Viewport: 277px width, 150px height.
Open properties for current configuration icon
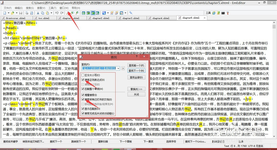pyautogui.click(x=112, y=13)
